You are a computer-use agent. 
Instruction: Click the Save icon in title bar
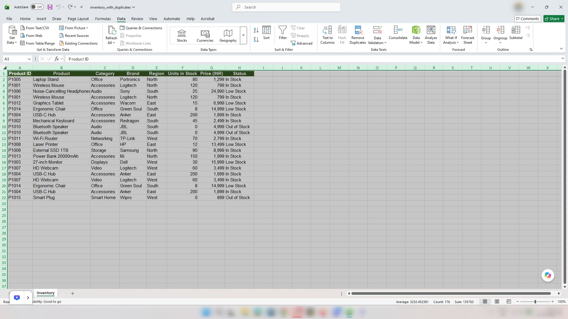50,7
